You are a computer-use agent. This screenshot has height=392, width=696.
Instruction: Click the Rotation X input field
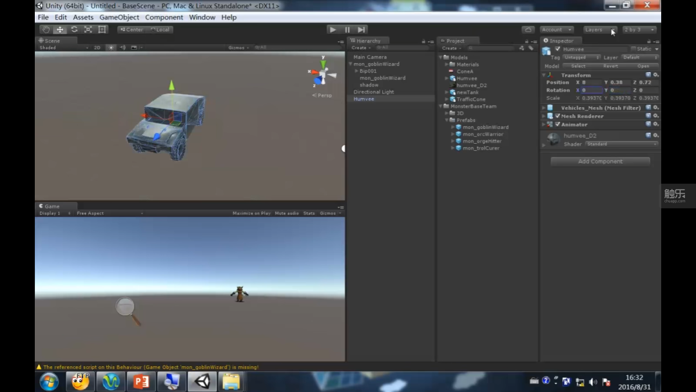[591, 90]
